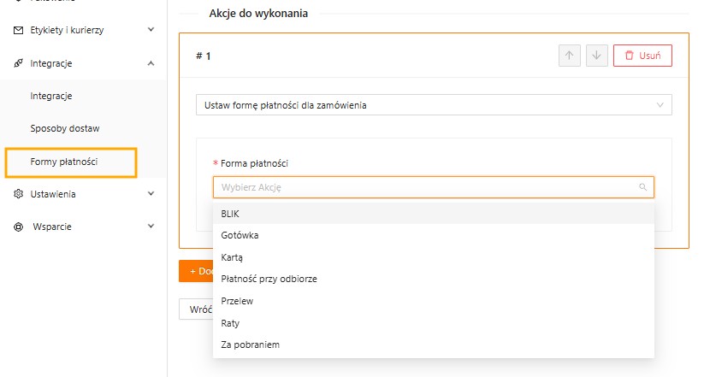This screenshot has width=710, height=377.
Task: Click the Forma płatności search input
Action: [x=423, y=186]
